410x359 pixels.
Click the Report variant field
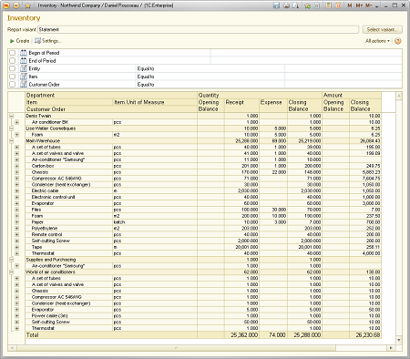click(x=199, y=29)
